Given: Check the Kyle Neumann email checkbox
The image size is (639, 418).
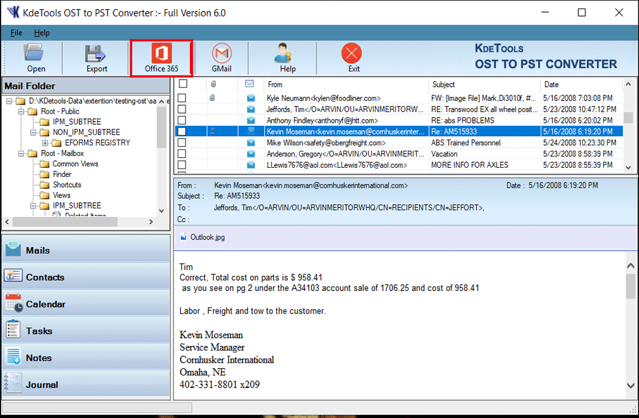Looking at the screenshot, I should (182, 98).
